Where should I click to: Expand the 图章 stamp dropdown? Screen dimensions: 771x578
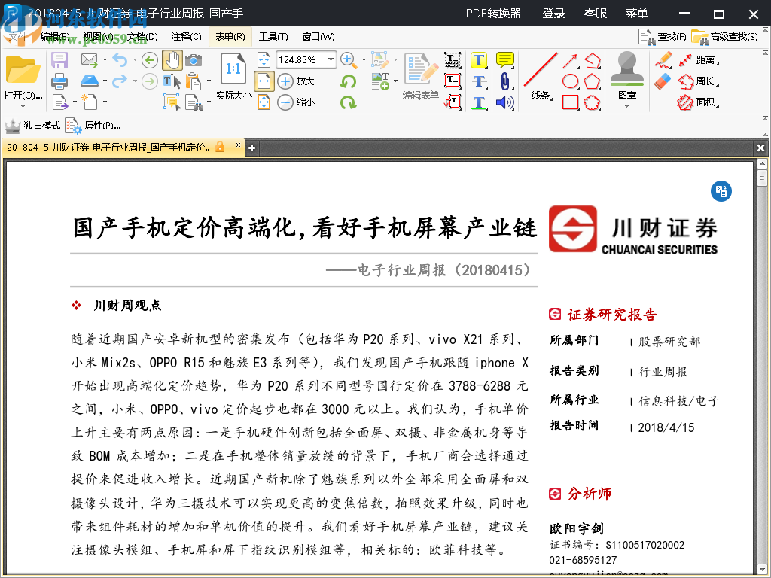coord(626,105)
